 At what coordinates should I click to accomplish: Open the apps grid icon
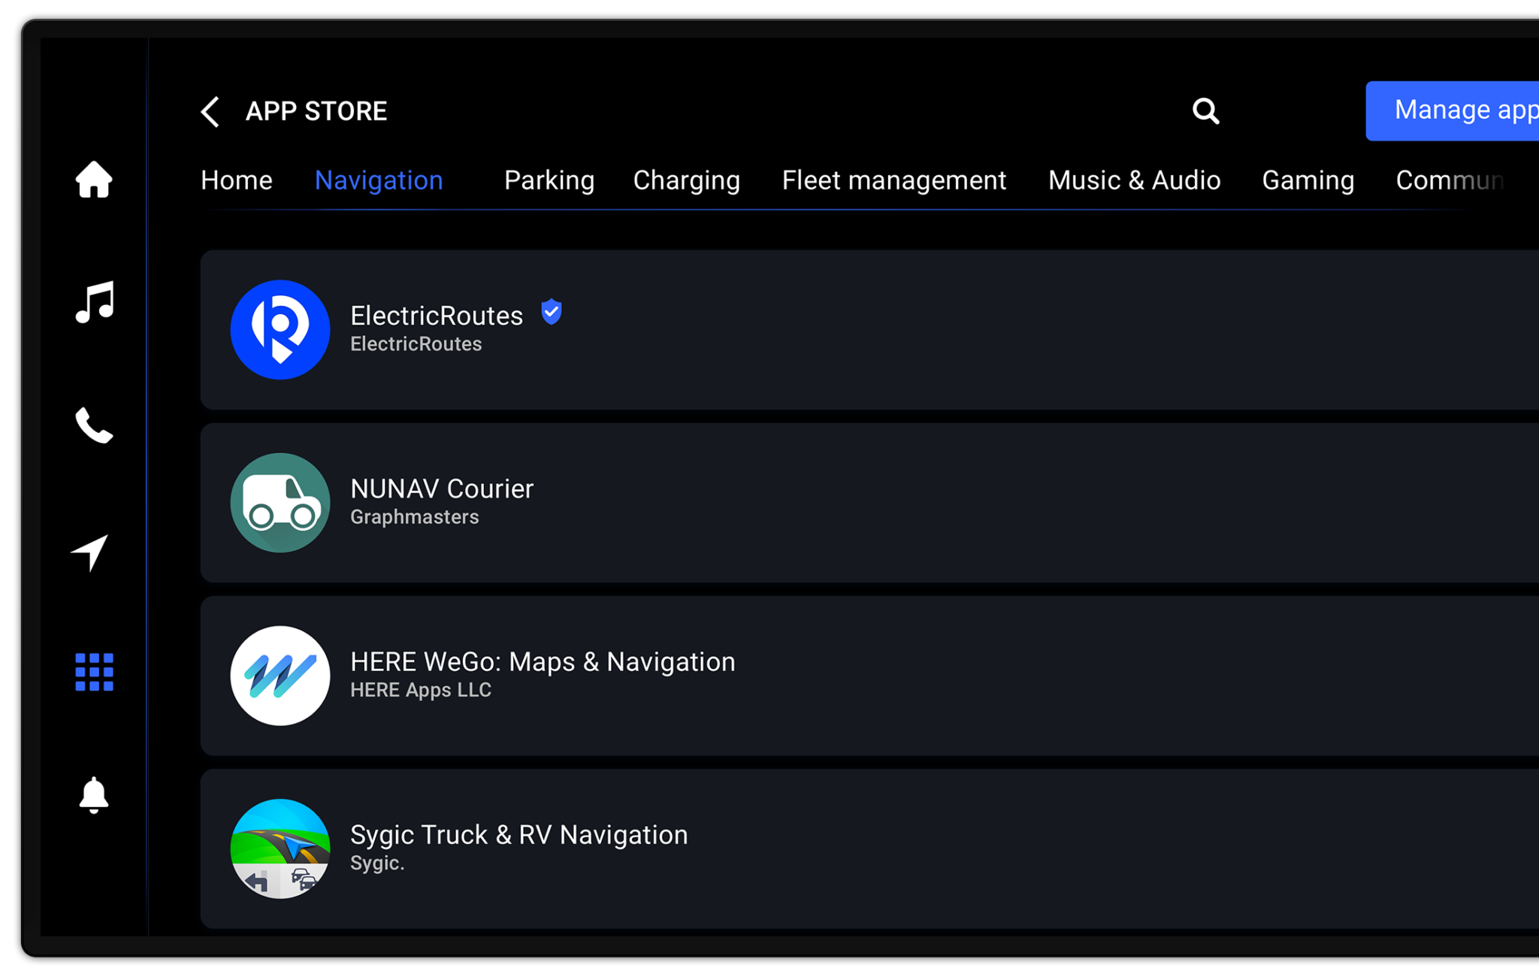tap(94, 672)
